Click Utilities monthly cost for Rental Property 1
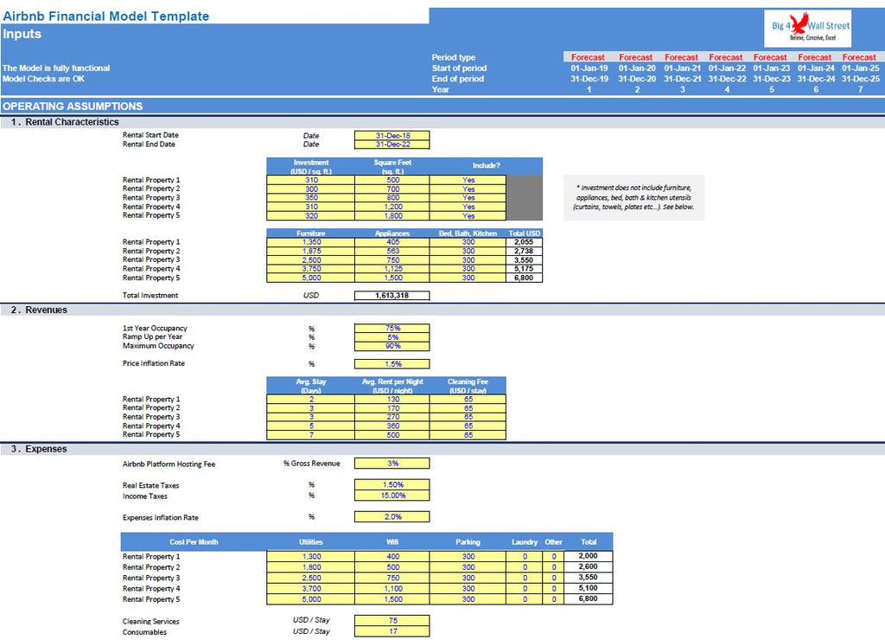This screenshot has width=885, height=640. (311, 556)
